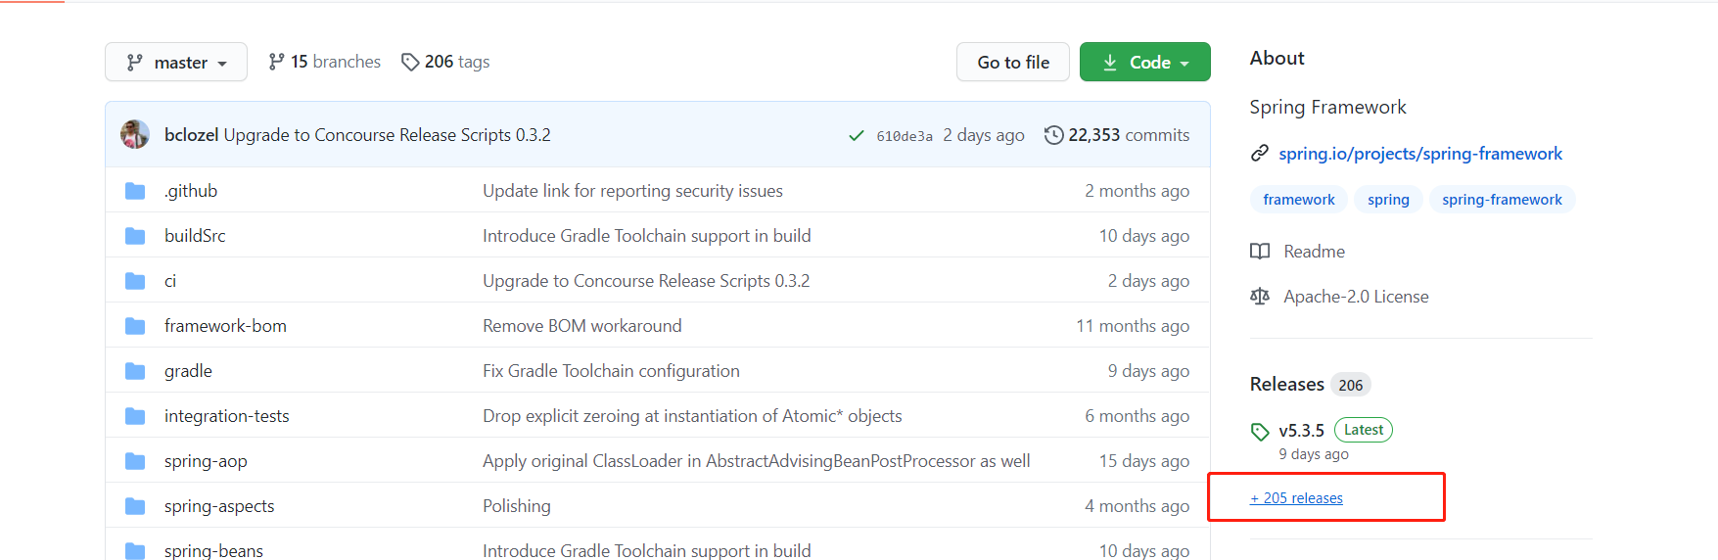Image resolution: width=1718 pixels, height=560 pixels.
Task: Click the Go to file button
Action: [x=1013, y=62]
